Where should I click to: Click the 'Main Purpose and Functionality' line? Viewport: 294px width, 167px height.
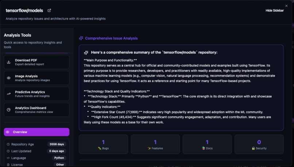(110, 60)
